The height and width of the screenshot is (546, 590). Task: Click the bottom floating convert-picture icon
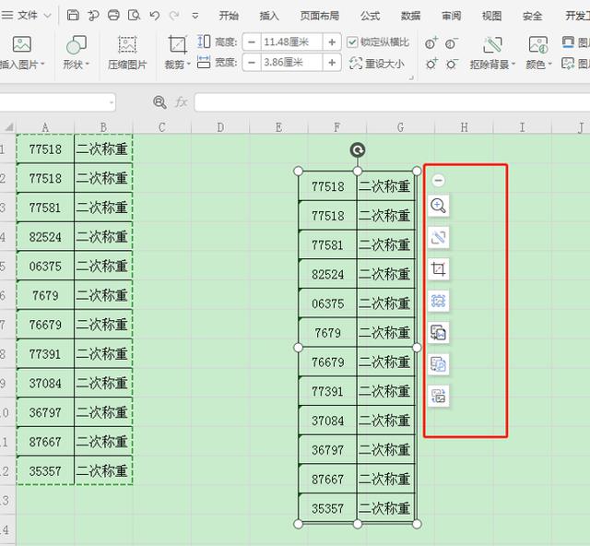439,396
